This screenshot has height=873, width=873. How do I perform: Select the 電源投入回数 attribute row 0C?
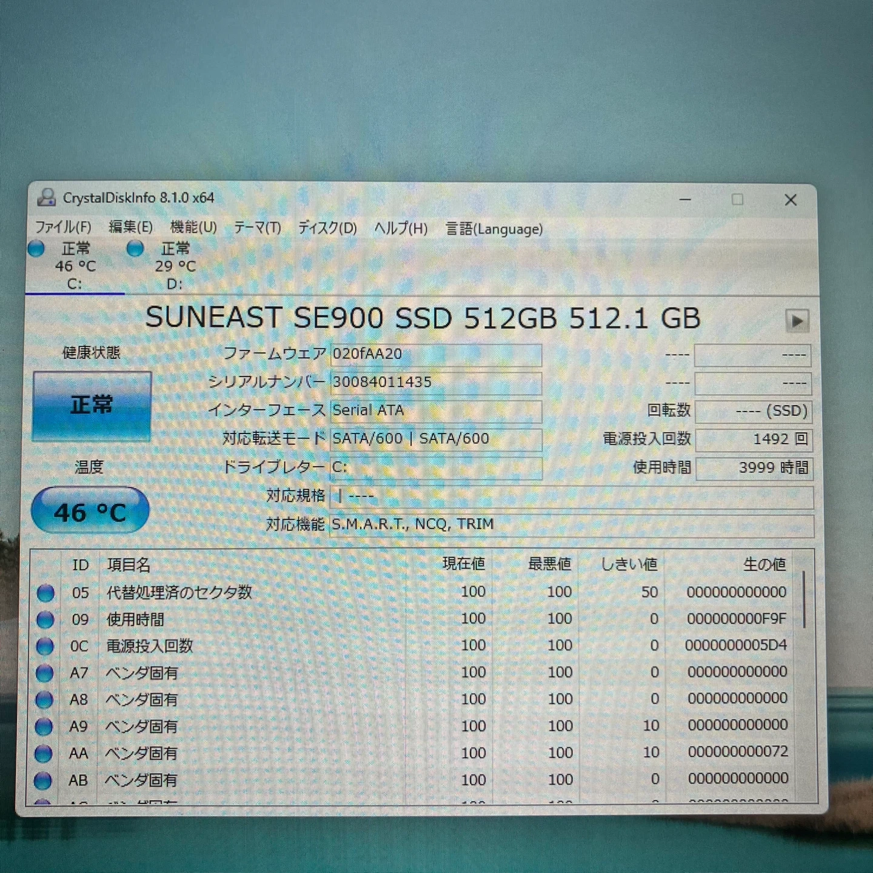[416, 646]
